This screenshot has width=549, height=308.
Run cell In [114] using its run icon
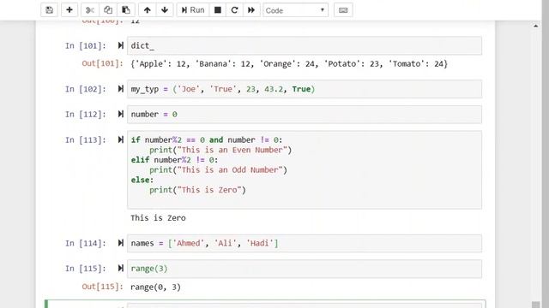(x=121, y=243)
